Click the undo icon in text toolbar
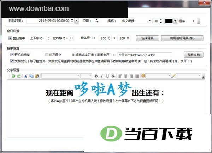This screenshot has width=212, height=153. pyautogui.click(x=13, y=76)
